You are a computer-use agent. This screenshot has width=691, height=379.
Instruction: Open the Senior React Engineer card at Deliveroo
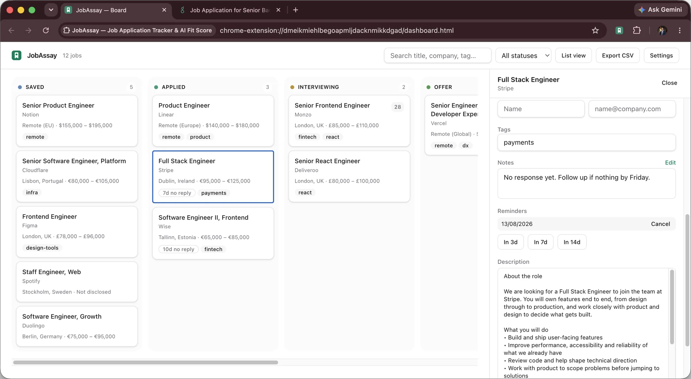(x=349, y=176)
